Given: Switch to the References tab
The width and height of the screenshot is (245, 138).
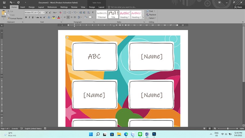Looking at the screenshot, I should click(x=52, y=7).
